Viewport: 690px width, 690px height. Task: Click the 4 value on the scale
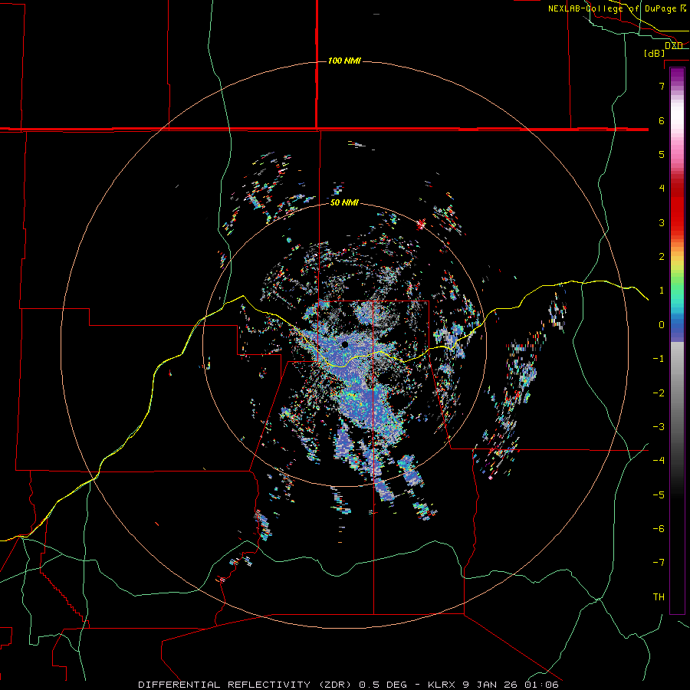click(662, 189)
